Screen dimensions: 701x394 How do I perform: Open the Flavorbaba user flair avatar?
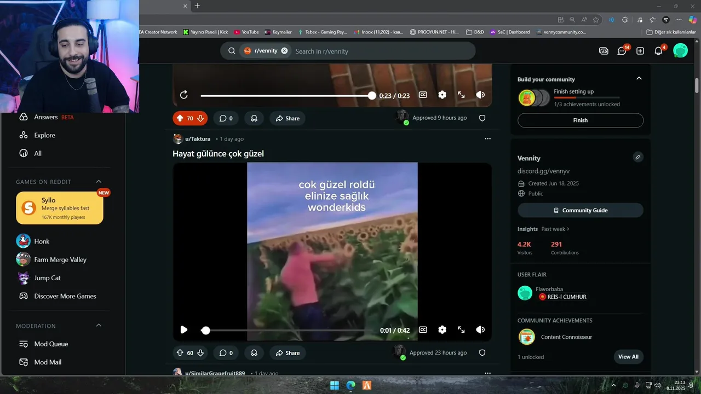point(525,293)
